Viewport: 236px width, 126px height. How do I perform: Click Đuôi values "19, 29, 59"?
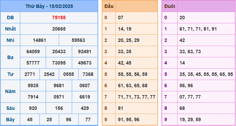click(x=190, y=119)
